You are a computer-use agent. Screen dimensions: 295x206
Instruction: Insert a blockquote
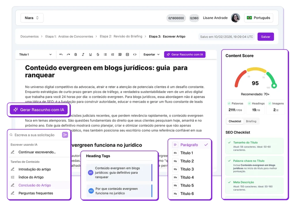120,54
